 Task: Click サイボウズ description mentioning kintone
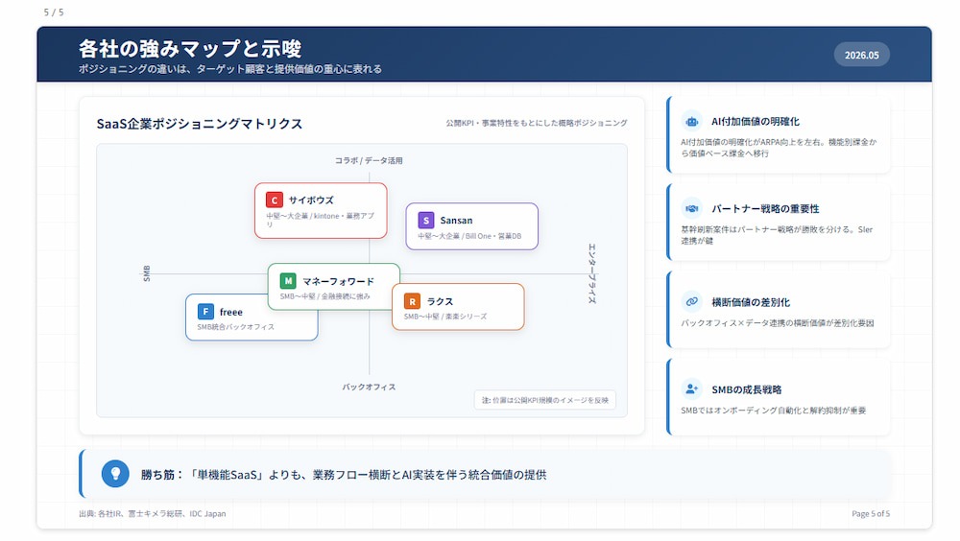tap(320, 220)
